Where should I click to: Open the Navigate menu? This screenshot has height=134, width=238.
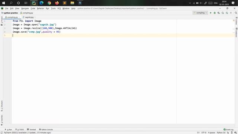(25, 9)
